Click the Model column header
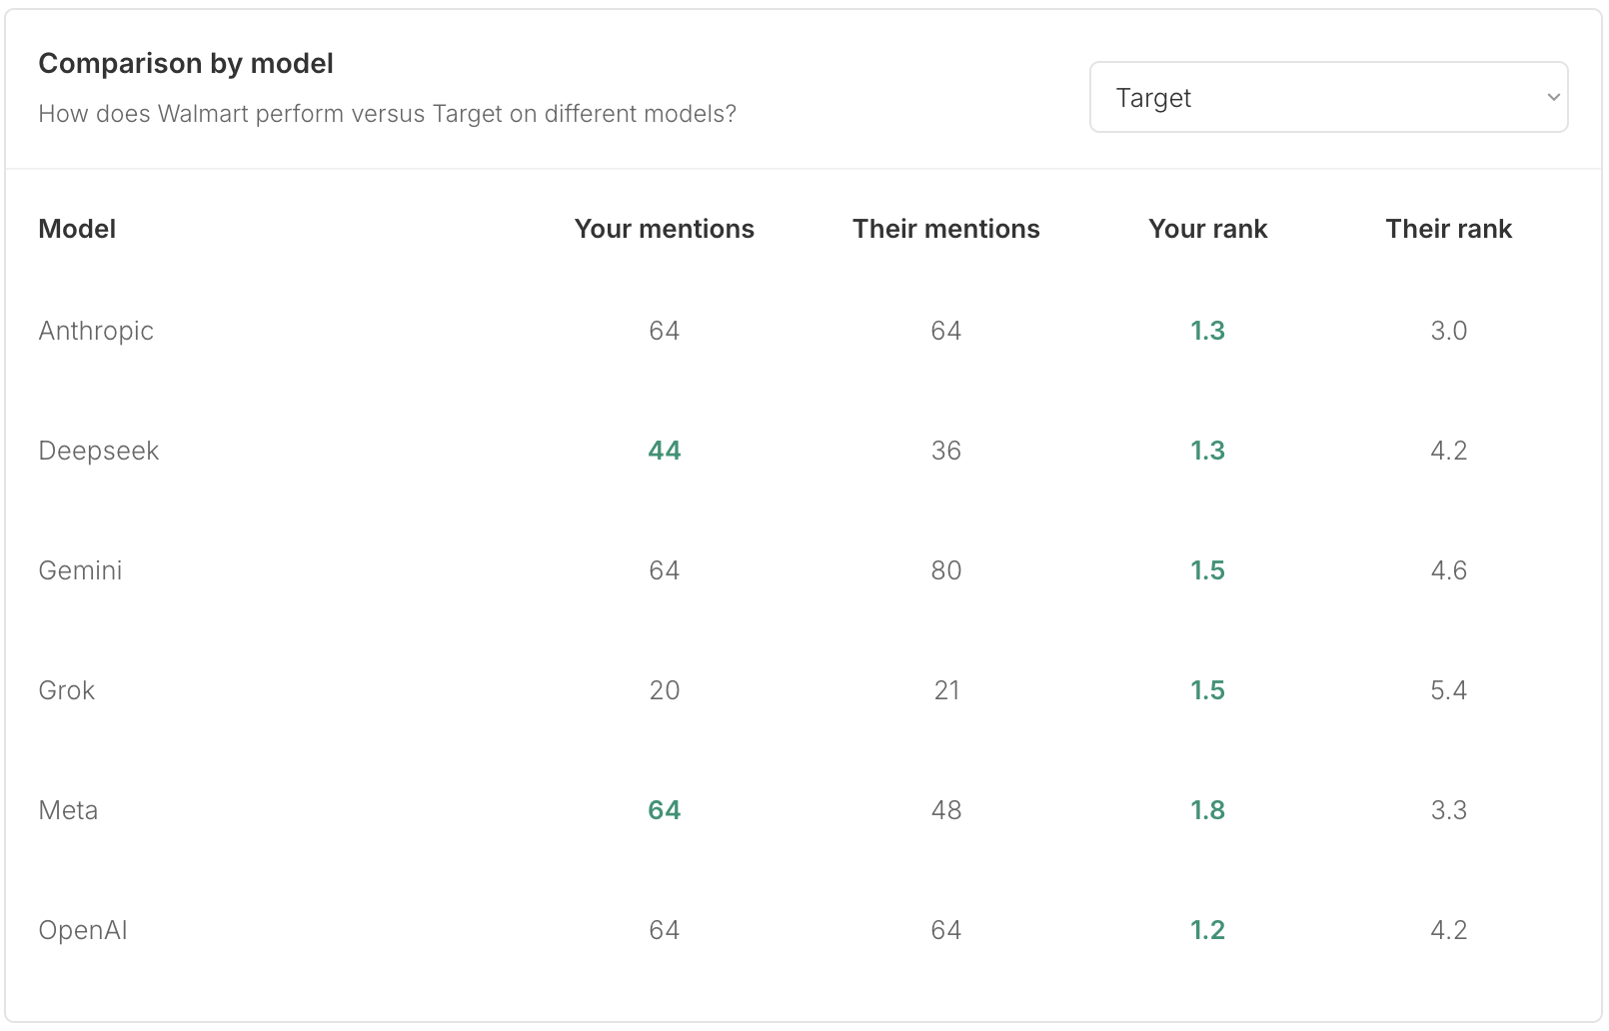The image size is (1609, 1031). (x=77, y=229)
